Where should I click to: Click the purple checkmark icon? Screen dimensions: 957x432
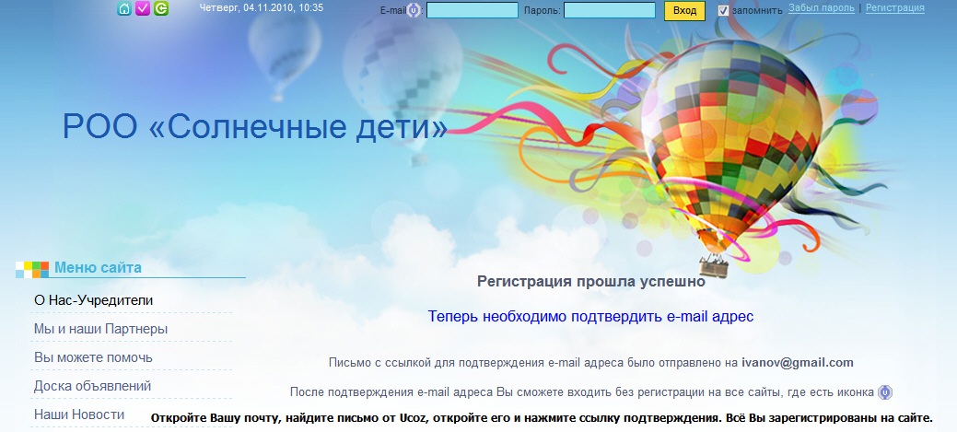[x=143, y=8]
